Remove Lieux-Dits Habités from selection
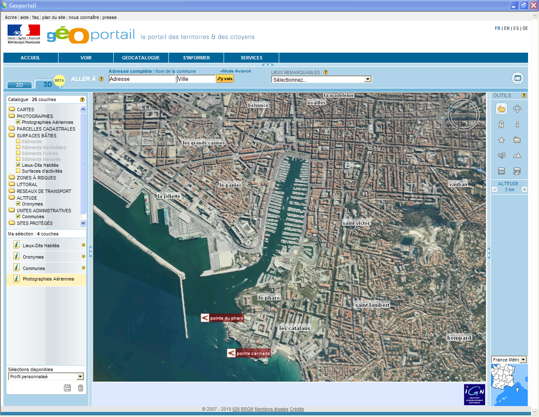 click(x=83, y=245)
